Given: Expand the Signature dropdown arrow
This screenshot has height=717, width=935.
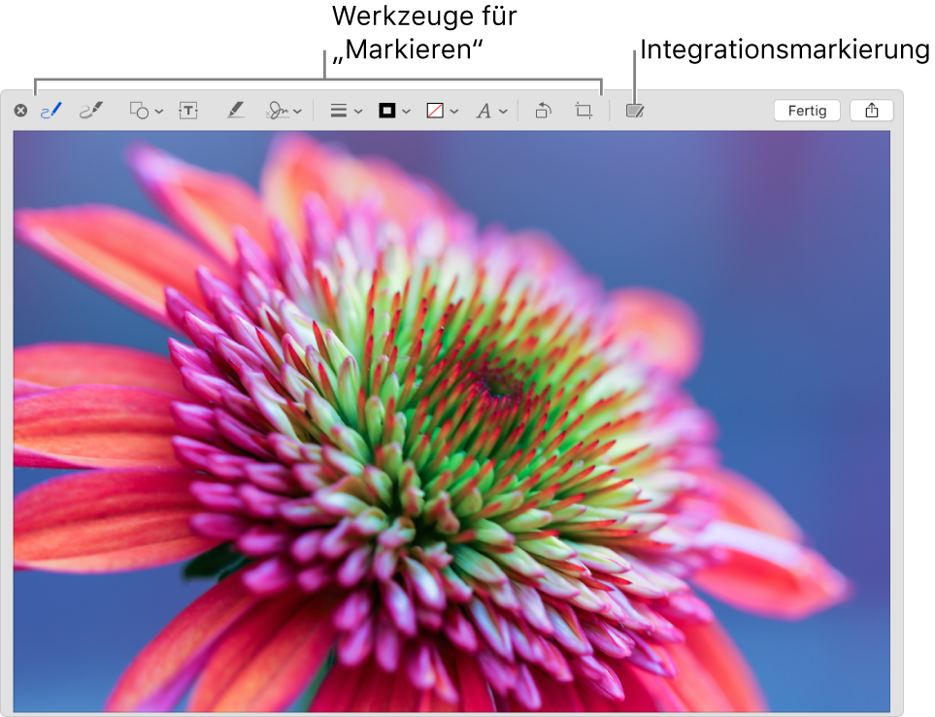Looking at the screenshot, I should (297, 112).
